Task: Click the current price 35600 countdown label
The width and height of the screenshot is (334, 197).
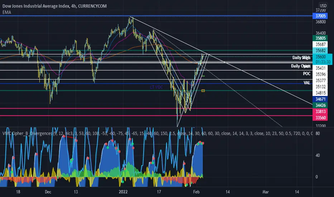Action: click(x=323, y=59)
